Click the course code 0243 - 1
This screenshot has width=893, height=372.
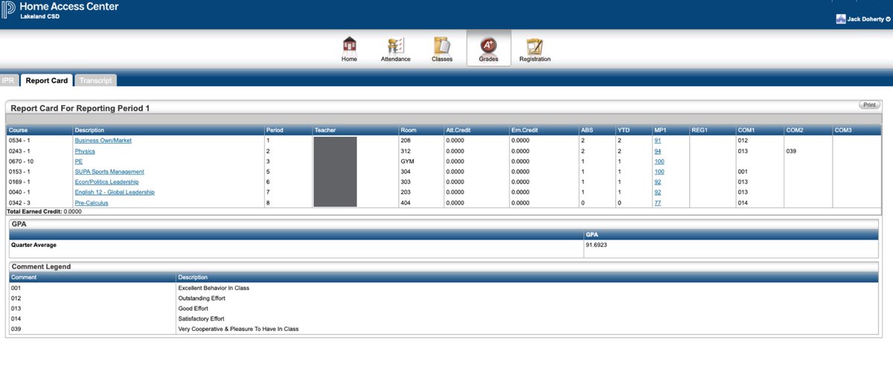(19, 150)
